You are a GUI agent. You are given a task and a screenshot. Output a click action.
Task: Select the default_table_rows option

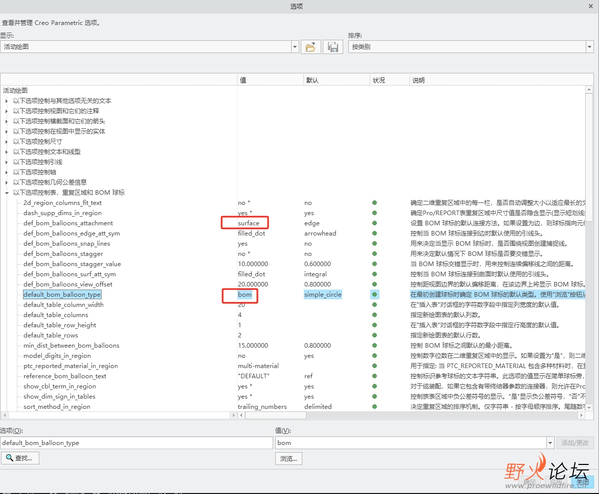click(51, 335)
